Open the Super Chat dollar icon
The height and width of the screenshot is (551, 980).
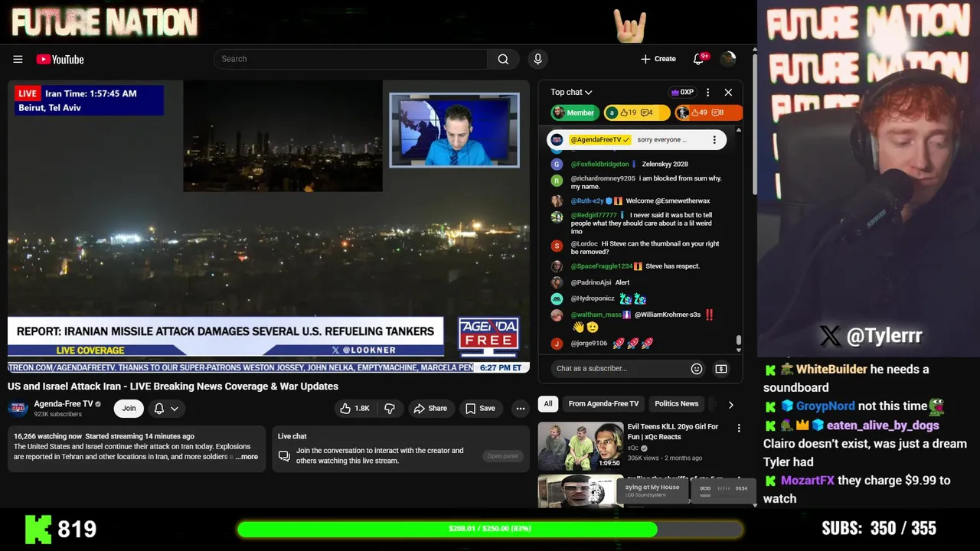pos(721,369)
